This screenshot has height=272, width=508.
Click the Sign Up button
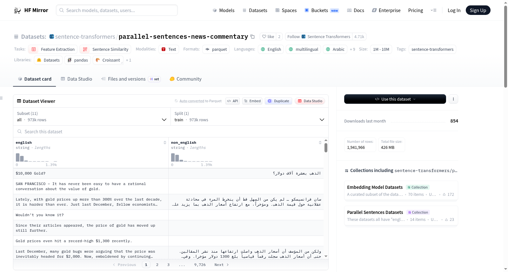(478, 10)
